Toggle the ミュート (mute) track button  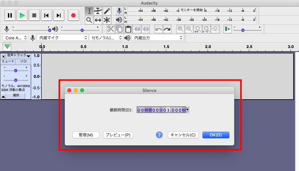click(8, 61)
